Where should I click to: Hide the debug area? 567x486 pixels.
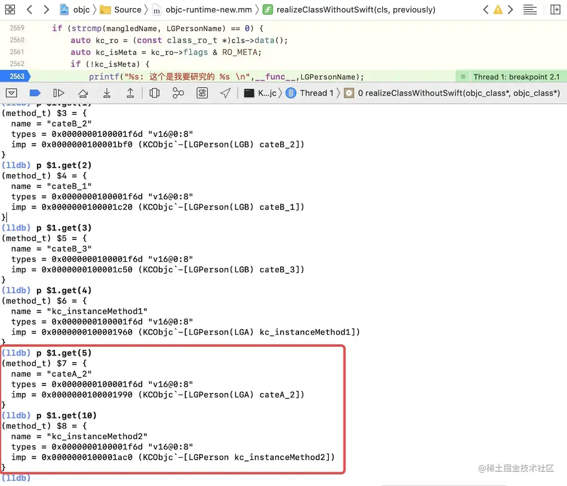pos(12,93)
